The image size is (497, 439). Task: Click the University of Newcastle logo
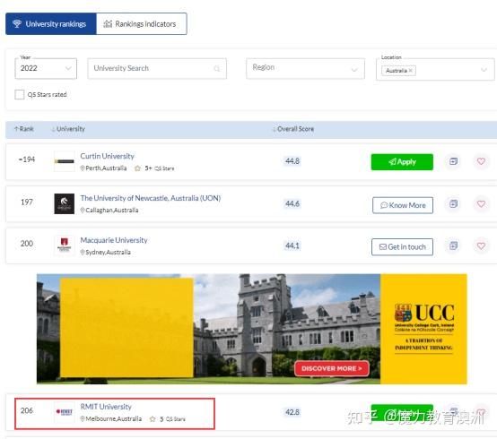pos(64,204)
